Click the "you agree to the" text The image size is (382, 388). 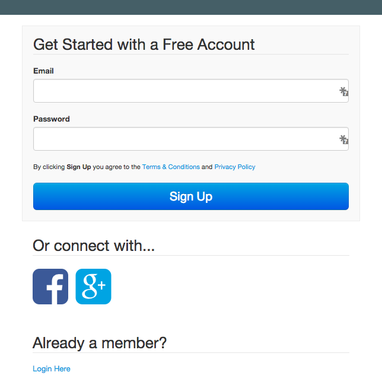point(116,167)
